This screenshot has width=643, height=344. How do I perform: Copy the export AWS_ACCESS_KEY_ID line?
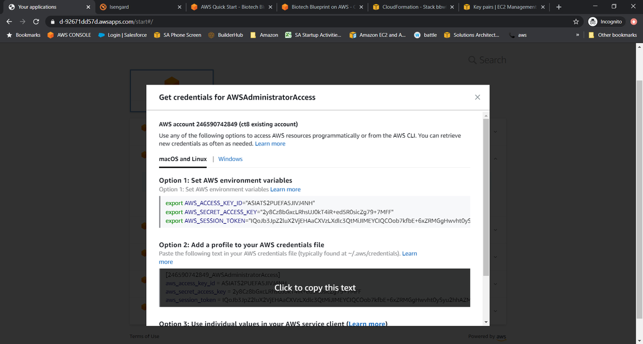(240, 203)
